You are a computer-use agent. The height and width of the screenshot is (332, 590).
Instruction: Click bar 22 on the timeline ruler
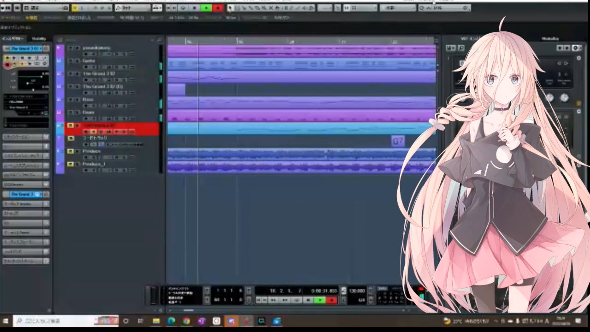pos(395,41)
